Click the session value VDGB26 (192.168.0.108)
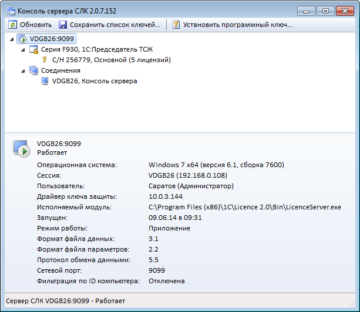 tap(188, 175)
